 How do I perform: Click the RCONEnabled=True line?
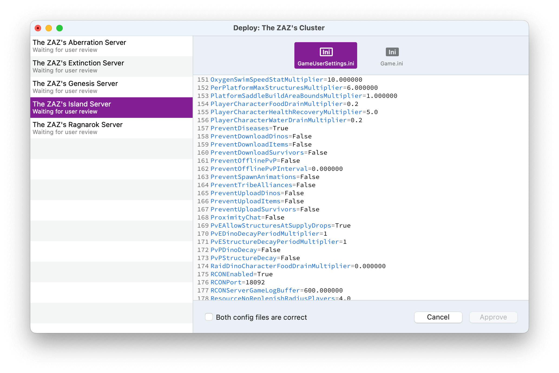pyautogui.click(x=241, y=274)
